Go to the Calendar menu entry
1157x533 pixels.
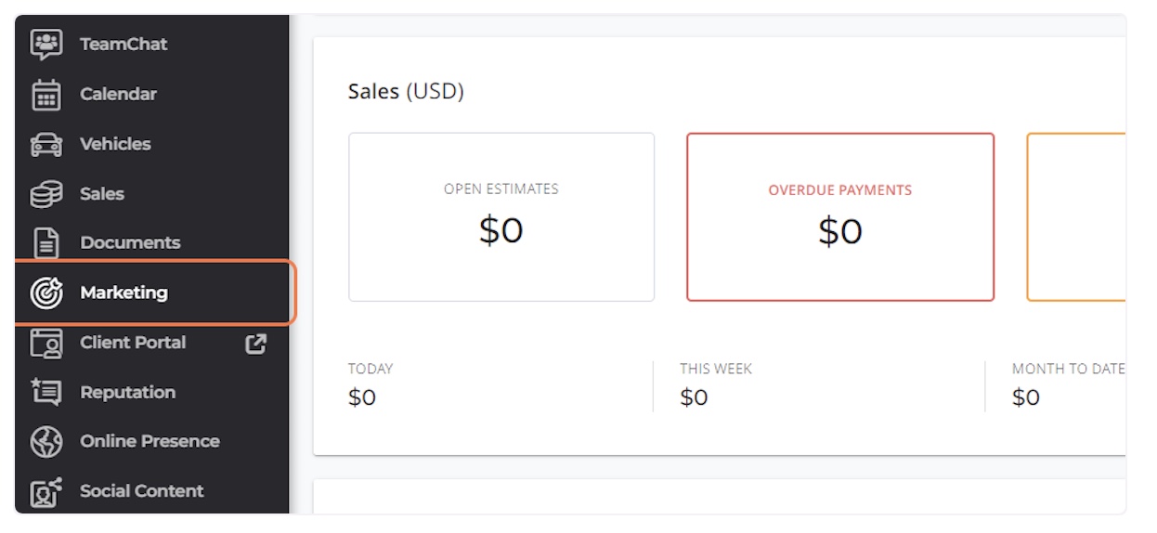pos(118,94)
